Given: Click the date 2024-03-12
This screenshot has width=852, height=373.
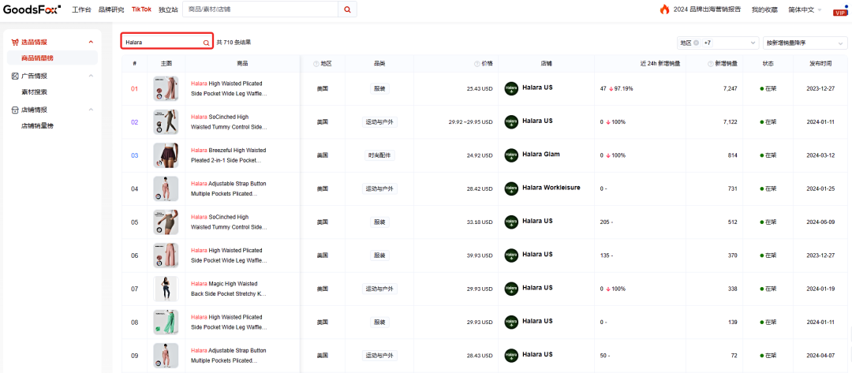Looking at the screenshot, I should [x=820, y=155].
